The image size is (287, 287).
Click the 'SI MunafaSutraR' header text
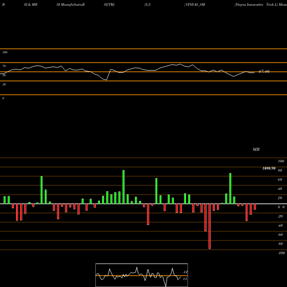(x=71, y=5)
